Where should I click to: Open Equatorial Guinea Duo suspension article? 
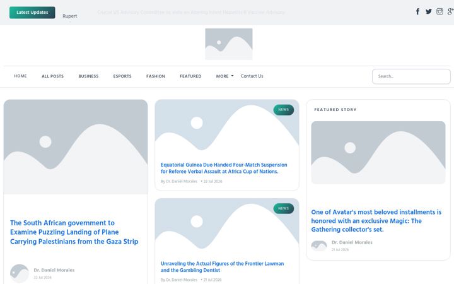[224, 168]
